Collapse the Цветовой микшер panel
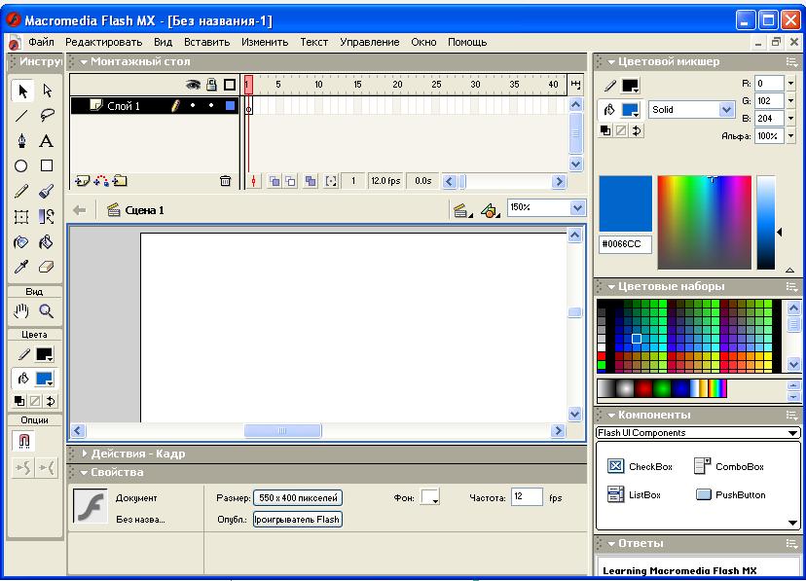 (x=611, y=61)
